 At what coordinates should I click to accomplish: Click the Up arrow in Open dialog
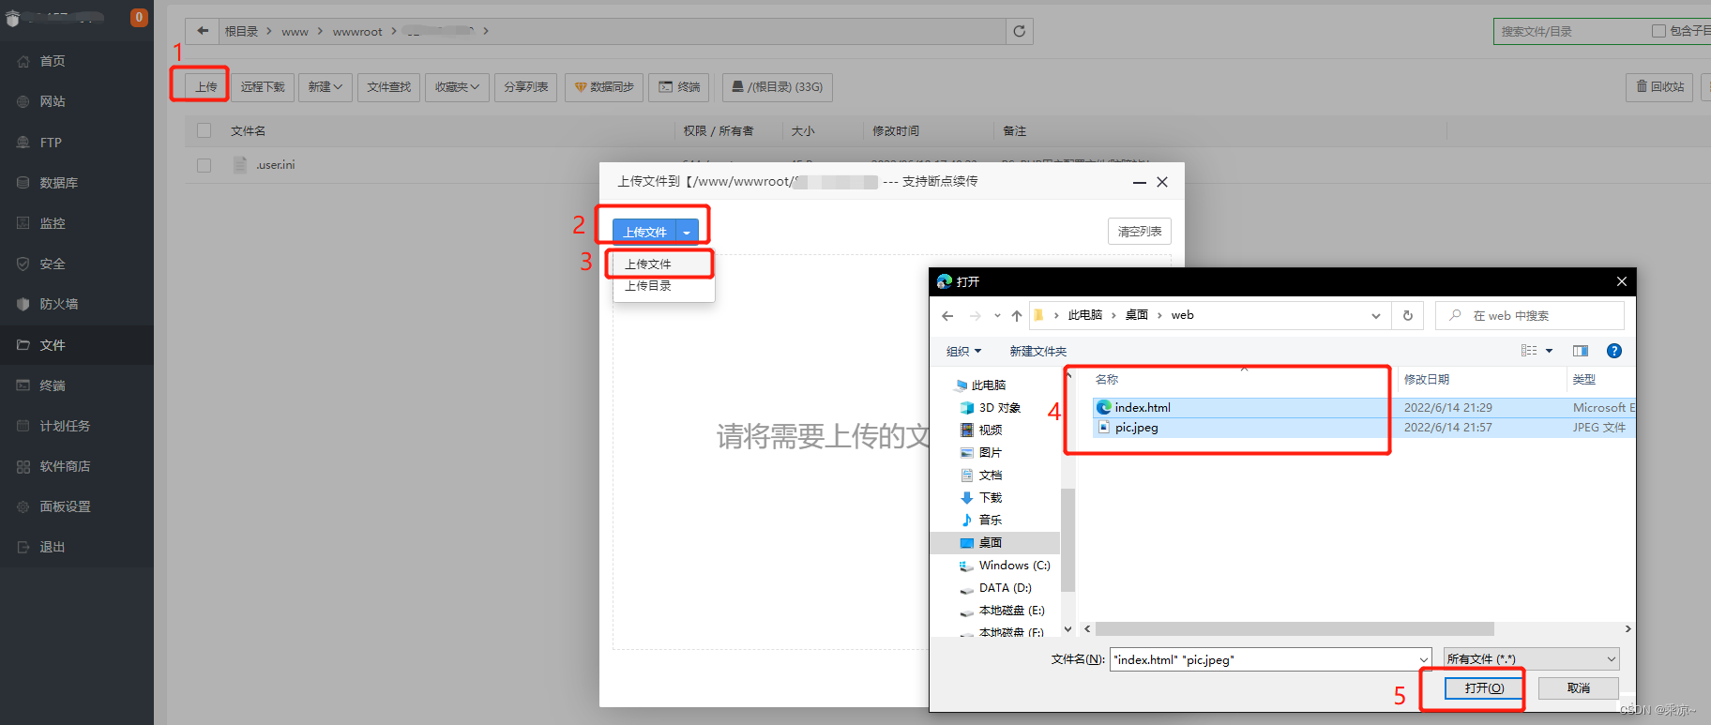pyautogui.click(x=1017, y=316)
